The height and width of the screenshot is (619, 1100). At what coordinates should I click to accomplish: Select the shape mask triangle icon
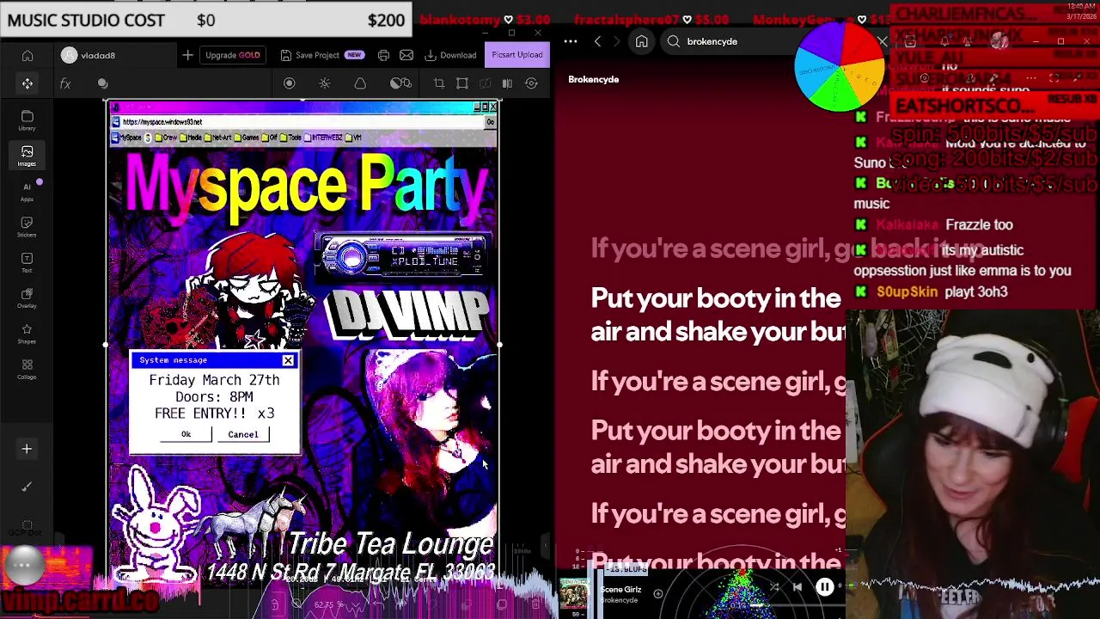[360, 83]
